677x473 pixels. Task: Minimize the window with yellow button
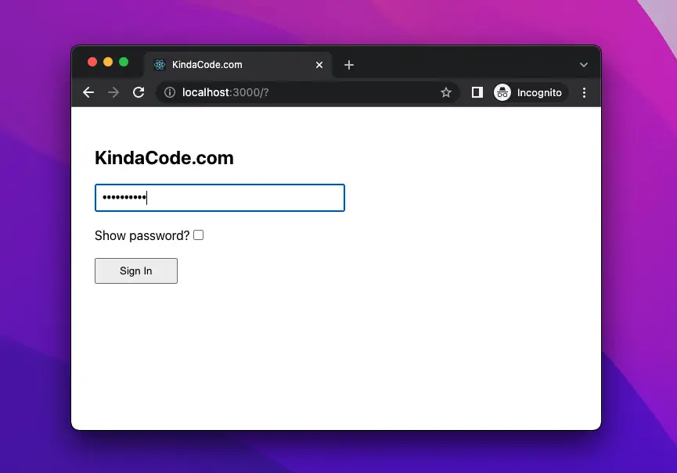point(108,62)
